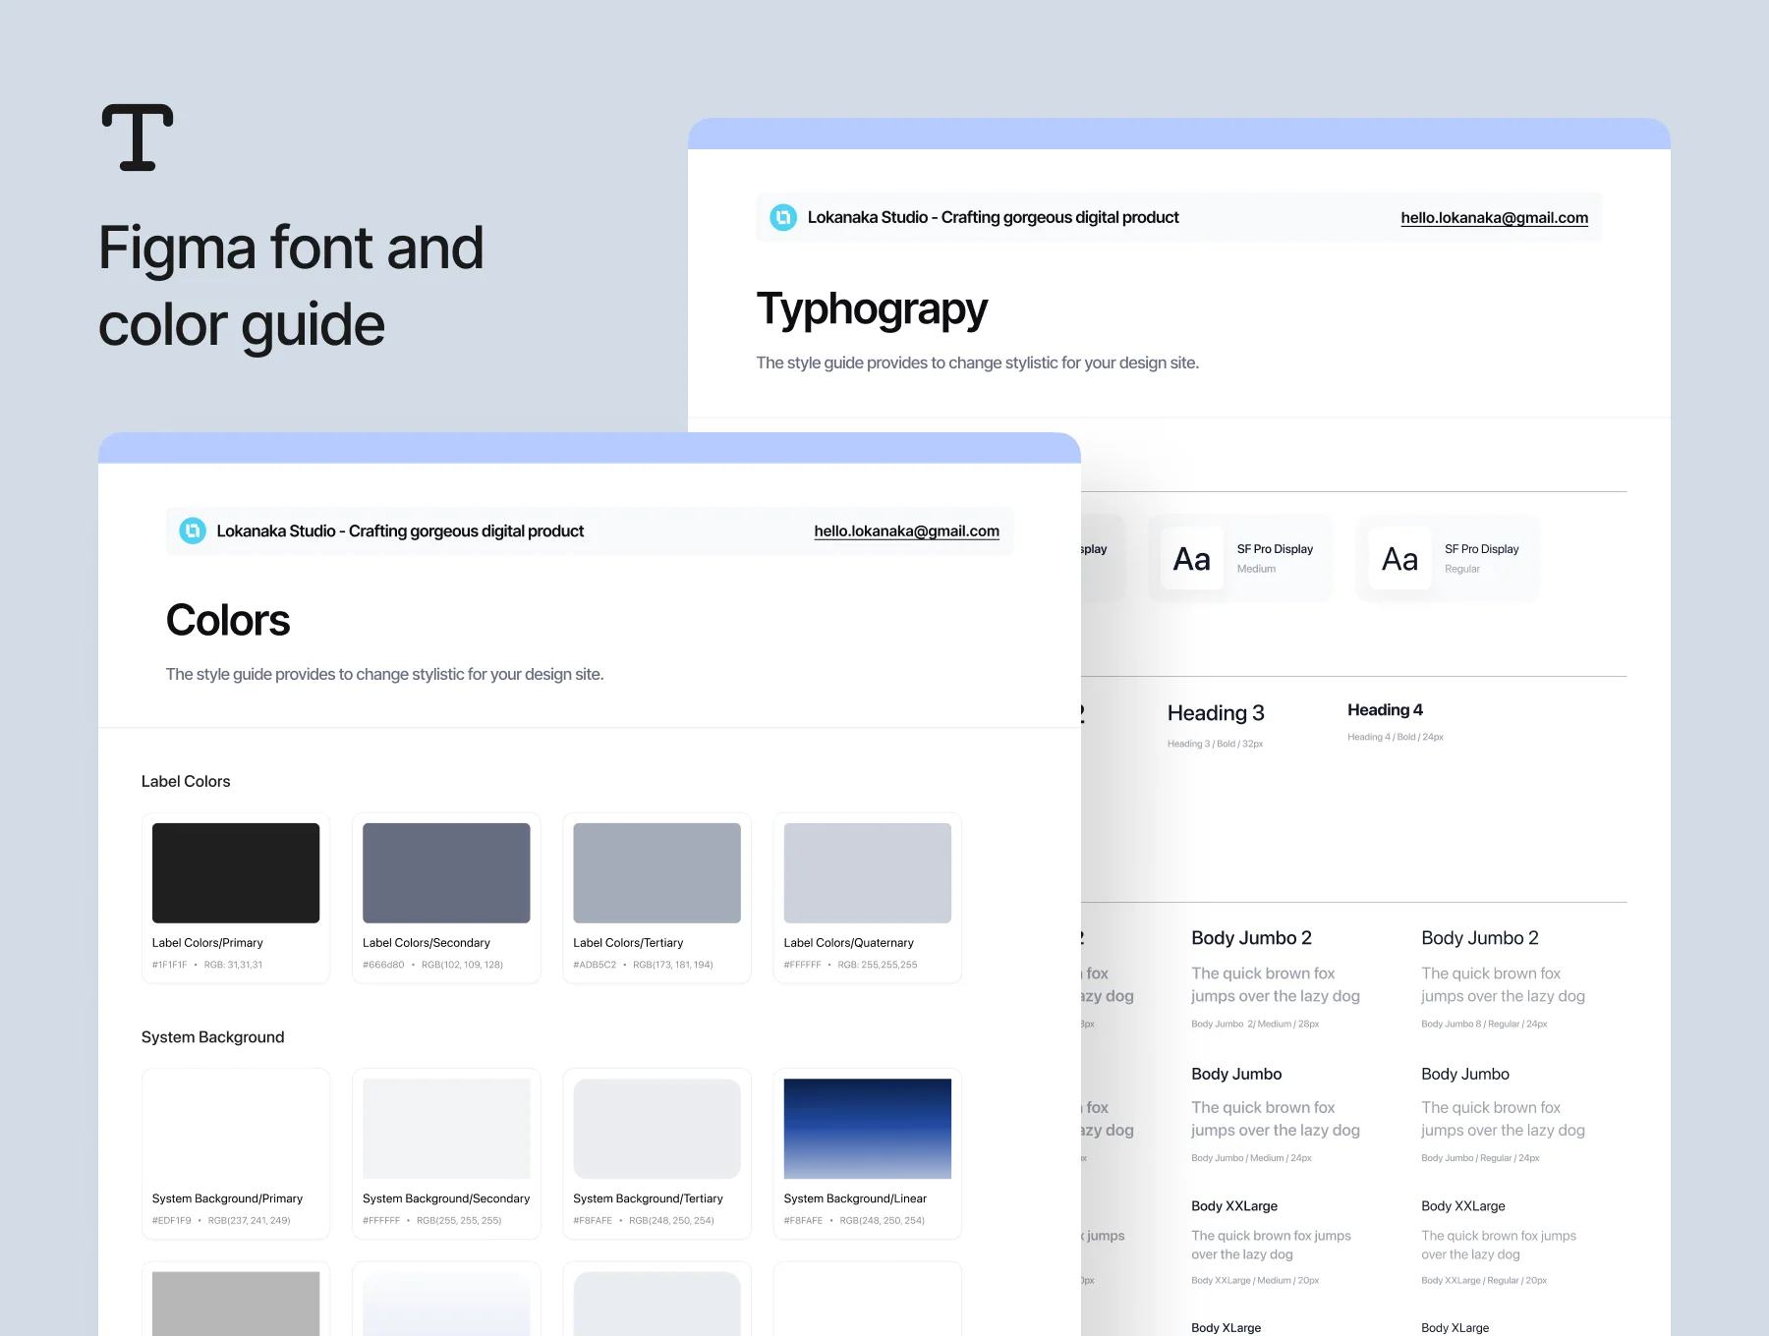The image size is (1769, 1336).
Task: Open the email link on the Typhograpy card
Action: [1494, 218]
